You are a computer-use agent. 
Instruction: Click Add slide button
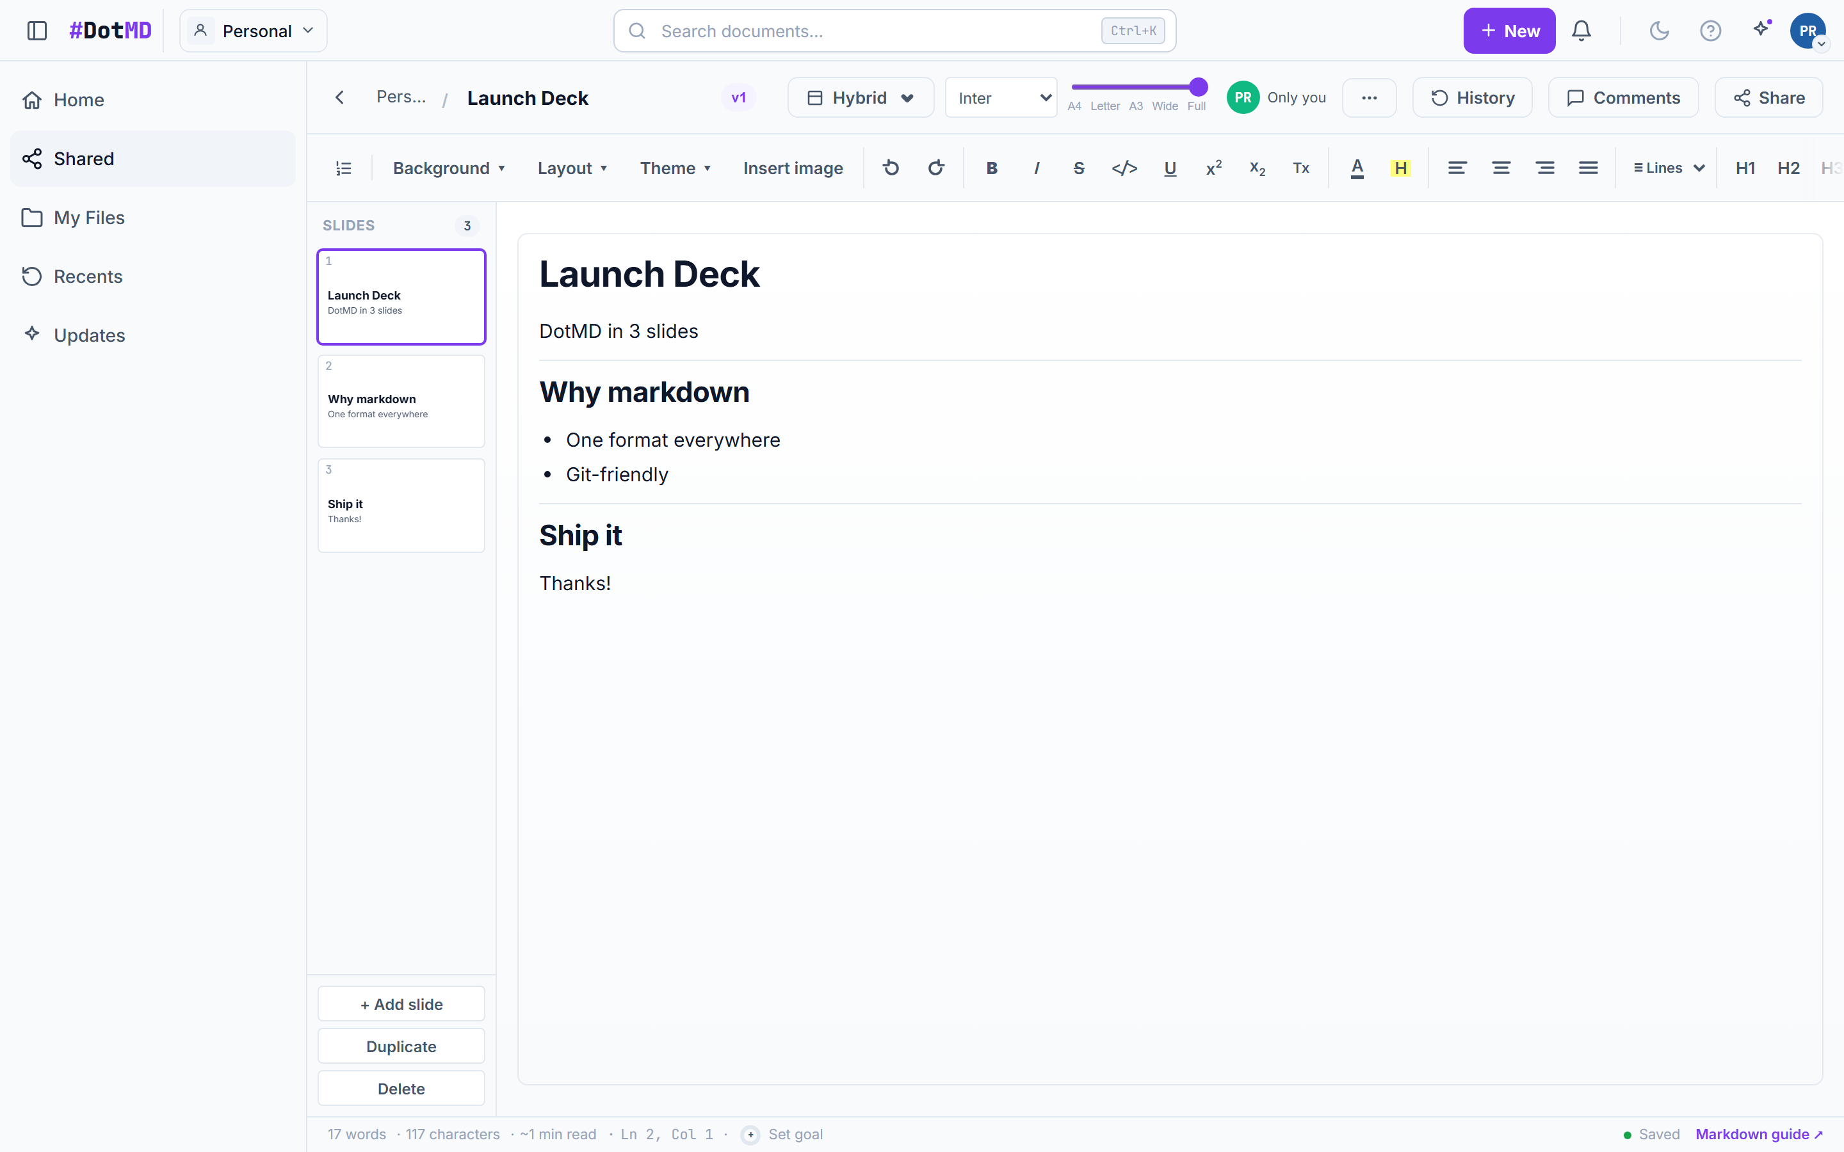(401, 1004)
